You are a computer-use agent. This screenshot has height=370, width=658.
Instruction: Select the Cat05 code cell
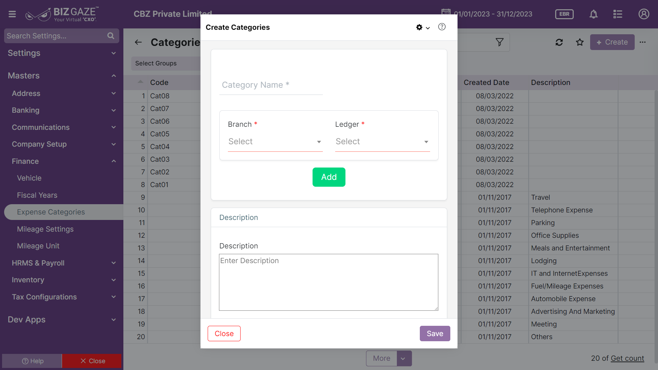tap(174, 134)
